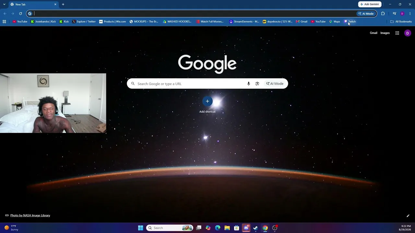Go back using the back arrow
The image size is (415, 233).
pyautogui.click(x=5, y=14)
